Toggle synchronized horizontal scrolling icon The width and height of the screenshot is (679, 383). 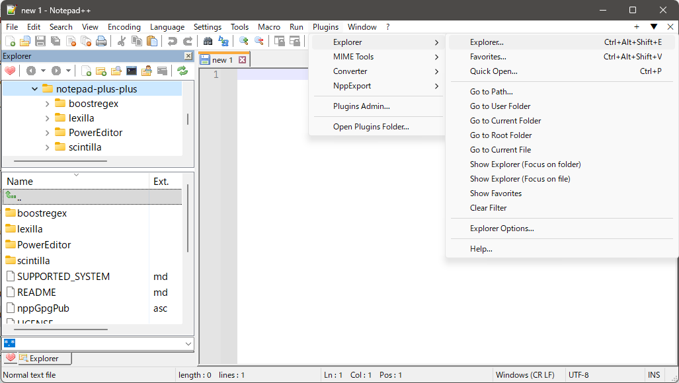point(294,41)
